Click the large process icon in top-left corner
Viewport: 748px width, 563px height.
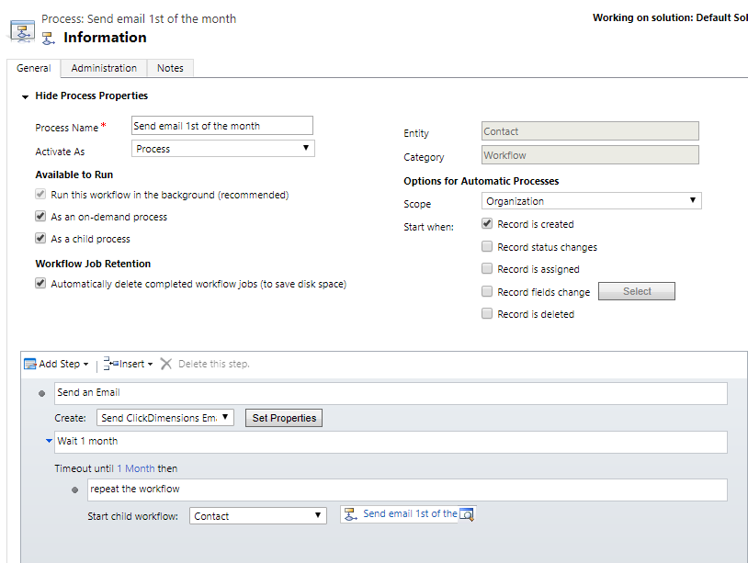(x=22, y=28)
